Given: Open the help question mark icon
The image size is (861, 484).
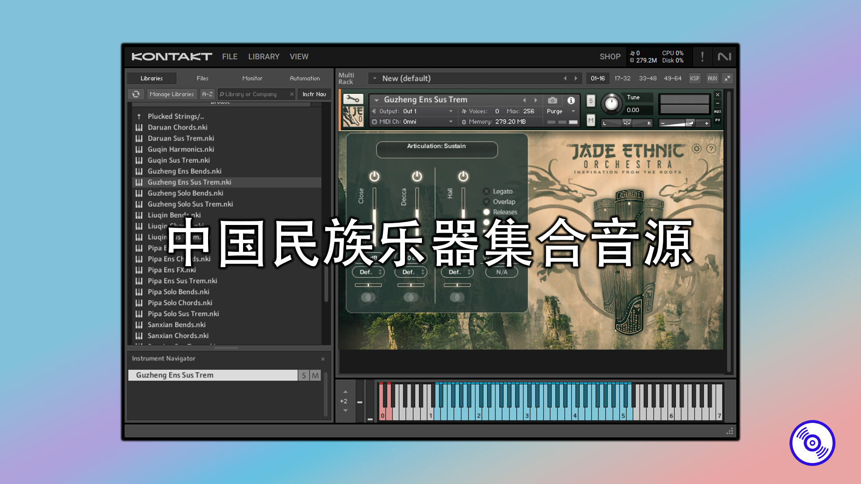Looking at the screenshot, I should coord(711,148).
